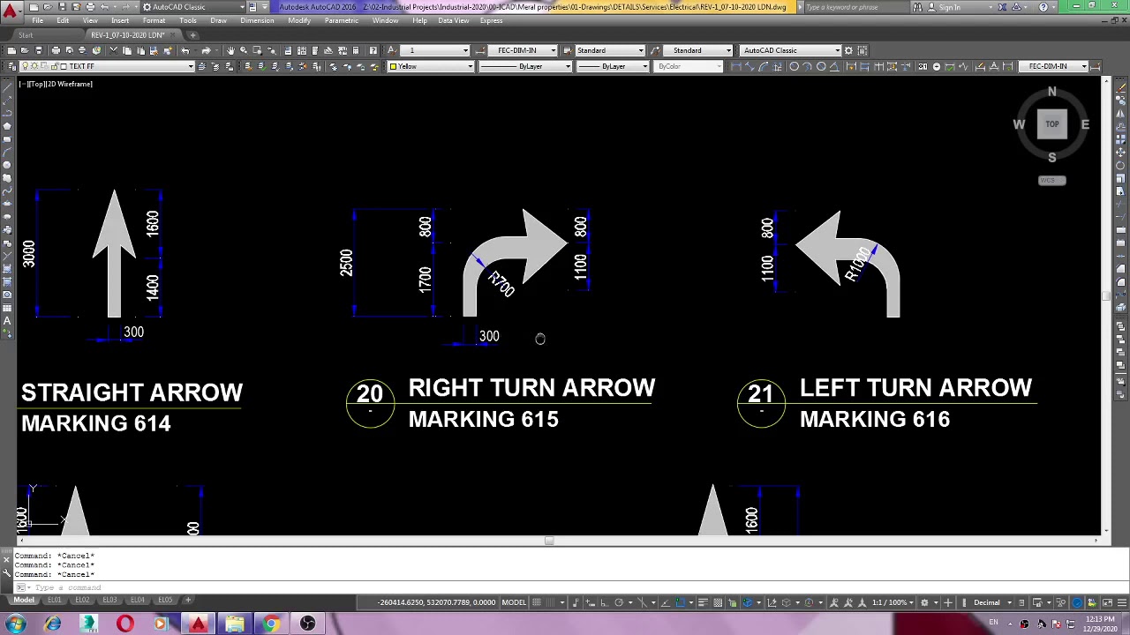Open the Dimension menu
This screenshot has height=635, width=1130.
257,20
